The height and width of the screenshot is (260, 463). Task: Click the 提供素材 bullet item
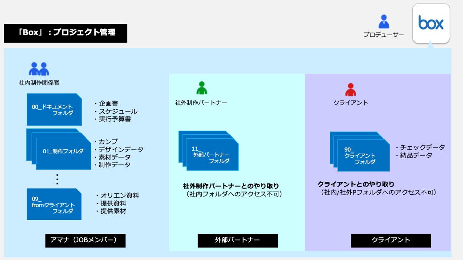(111, 211)
